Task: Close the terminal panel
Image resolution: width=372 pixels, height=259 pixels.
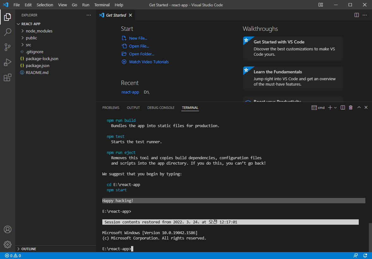Action: coord(366,107)
